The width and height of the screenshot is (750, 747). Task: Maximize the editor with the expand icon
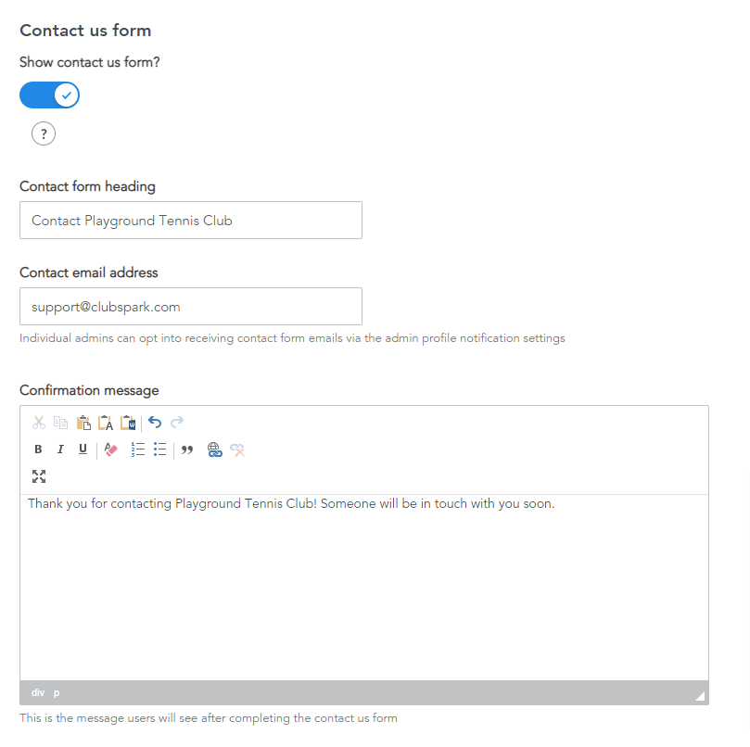click(39, 476)
